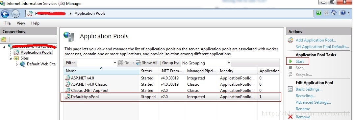
Task: Open the Filter combo box dropdown
Action: [115, 63]
